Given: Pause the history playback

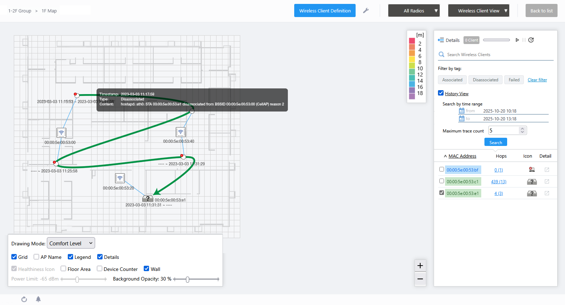Looking at the screenshot, I should [x=524, y=40].
